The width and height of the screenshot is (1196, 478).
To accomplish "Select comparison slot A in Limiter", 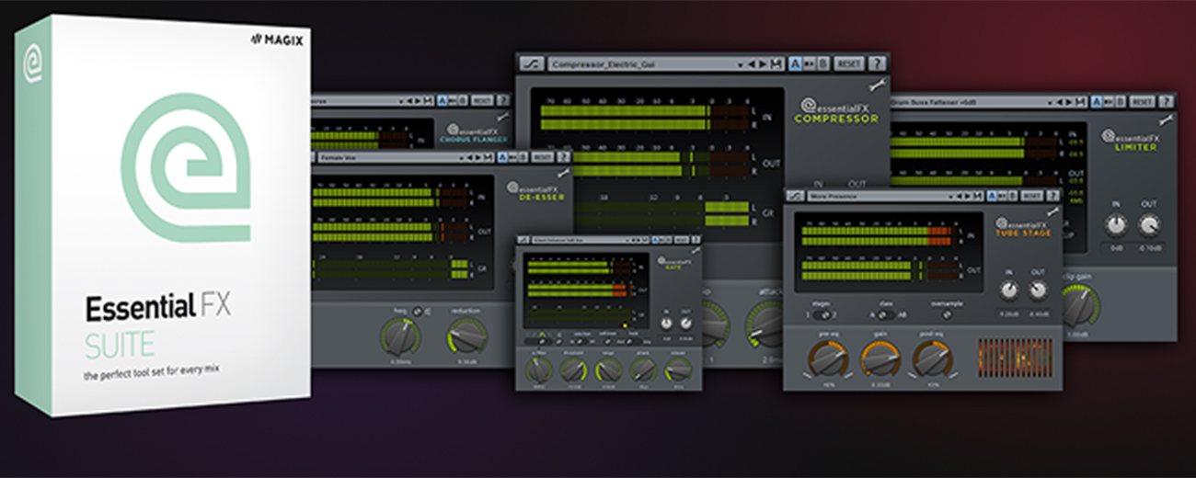I will click(x=1097, y=102).
